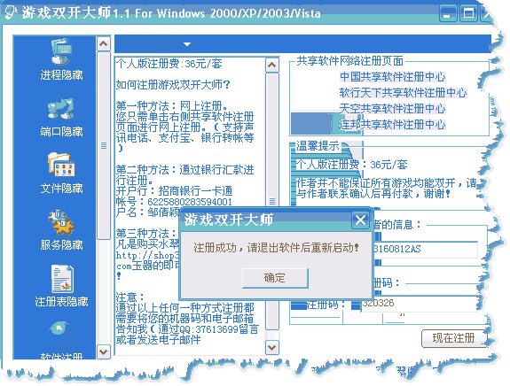
Task: Click the app icon in the title bar
Action: (x=10, y=12)
